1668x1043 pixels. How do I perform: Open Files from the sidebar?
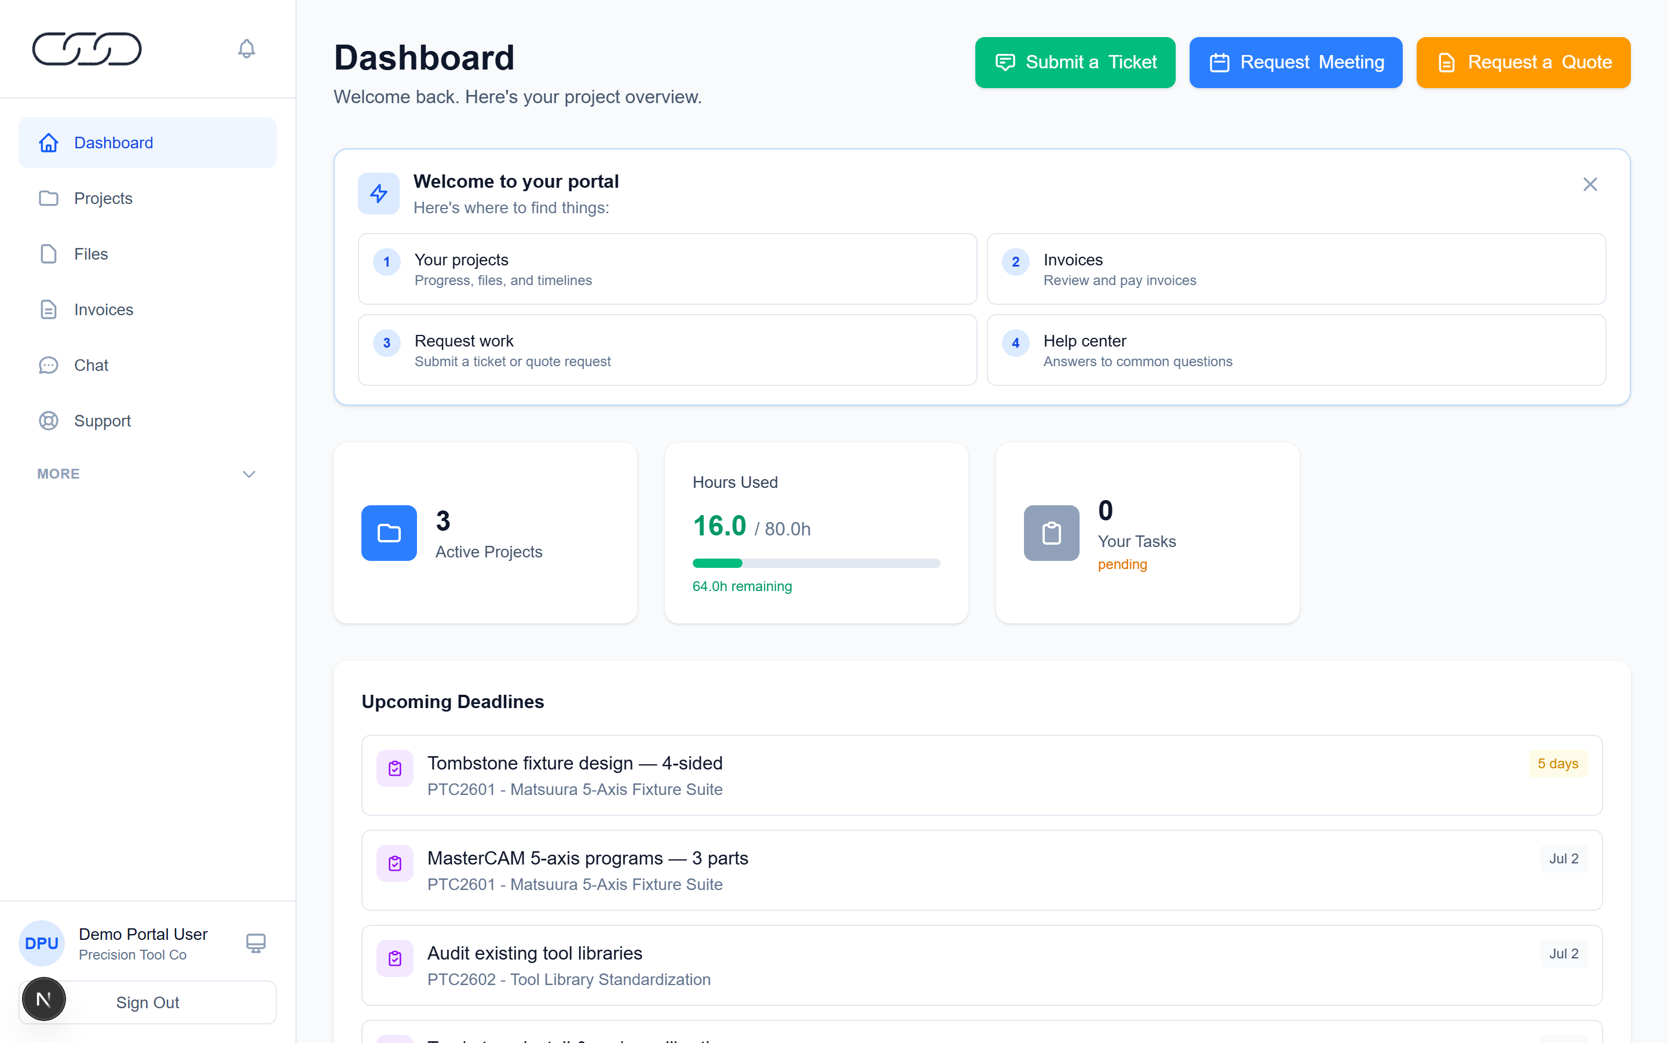148,254
